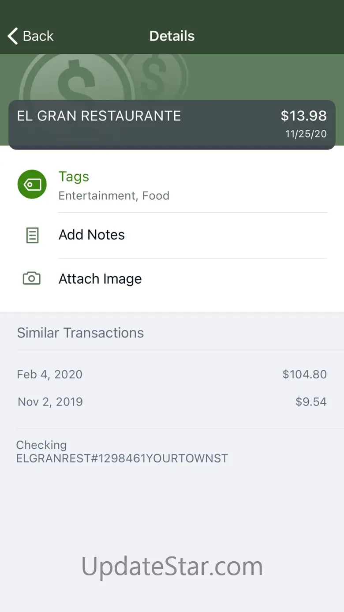The height and width of the screenshot is (612, 344).
Task: Tap the EL GRAN RESTAURANTE merchant name
Action: coord(99,116)
